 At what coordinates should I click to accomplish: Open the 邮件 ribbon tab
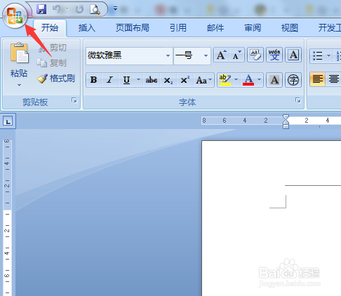215,28
